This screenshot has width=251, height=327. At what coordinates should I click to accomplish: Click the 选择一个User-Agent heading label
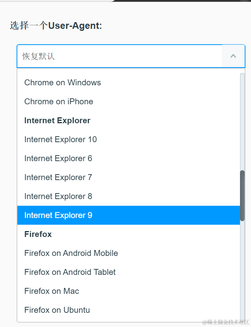tap(56, 26)
